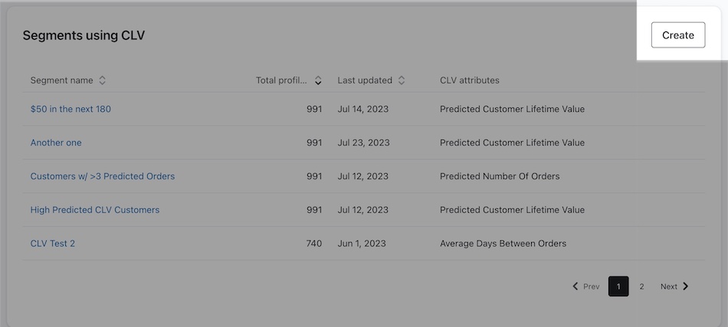Sort by Segment name column
Image resolution: width=728 pixels, height=327 pixels.
point(102,80)
